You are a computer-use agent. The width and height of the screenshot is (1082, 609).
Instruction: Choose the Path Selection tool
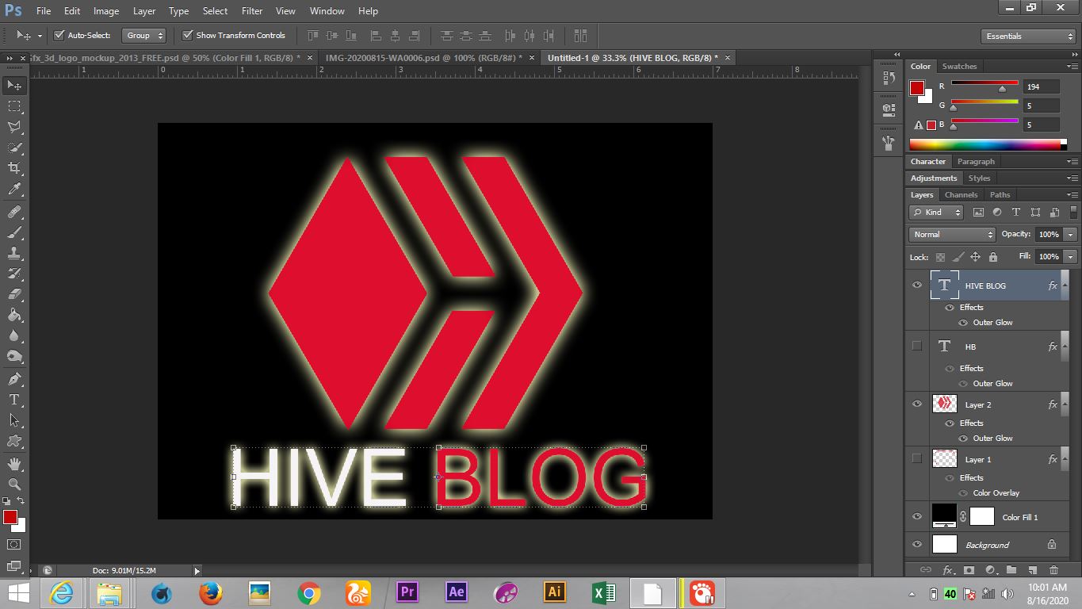point(14,420)
